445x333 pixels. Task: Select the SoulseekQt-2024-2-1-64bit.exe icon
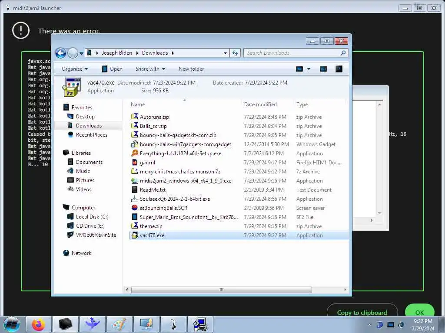coord(135,199)
